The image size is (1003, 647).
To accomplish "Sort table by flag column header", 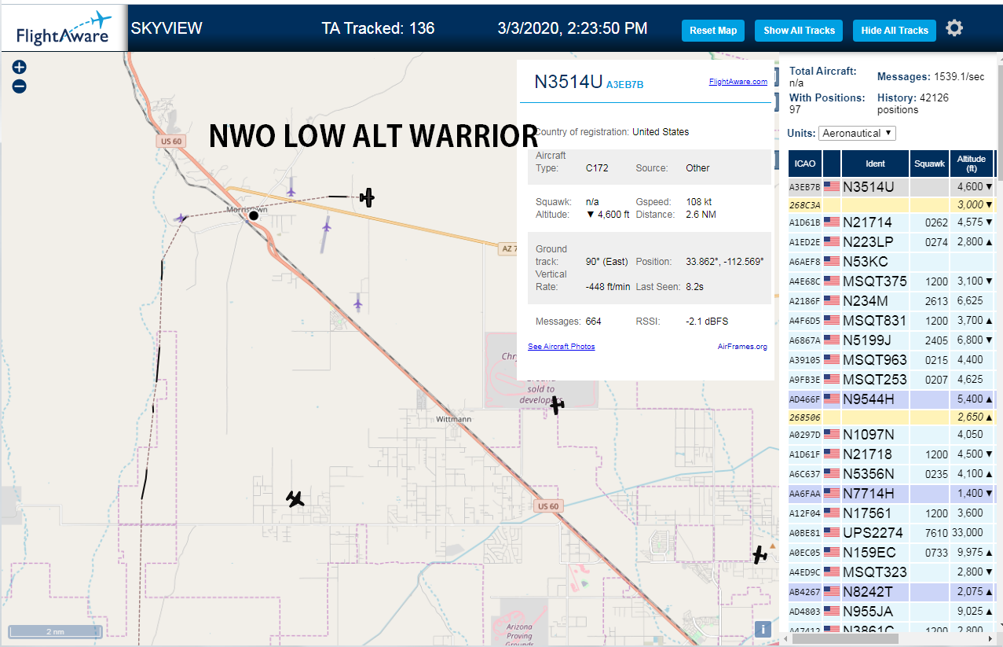I will (x=832, y=164).
